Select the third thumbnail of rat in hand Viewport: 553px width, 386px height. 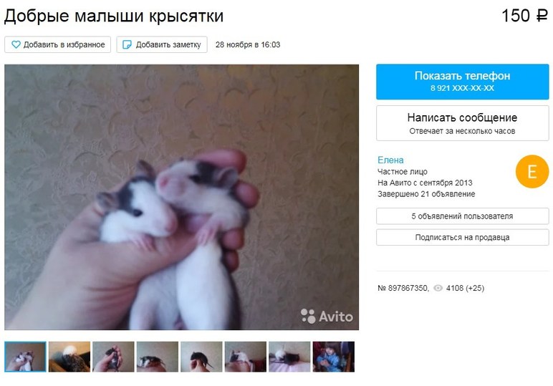coord(114,357)
